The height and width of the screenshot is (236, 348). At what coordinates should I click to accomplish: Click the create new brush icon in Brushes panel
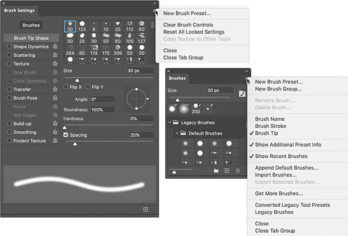(227, 171)
